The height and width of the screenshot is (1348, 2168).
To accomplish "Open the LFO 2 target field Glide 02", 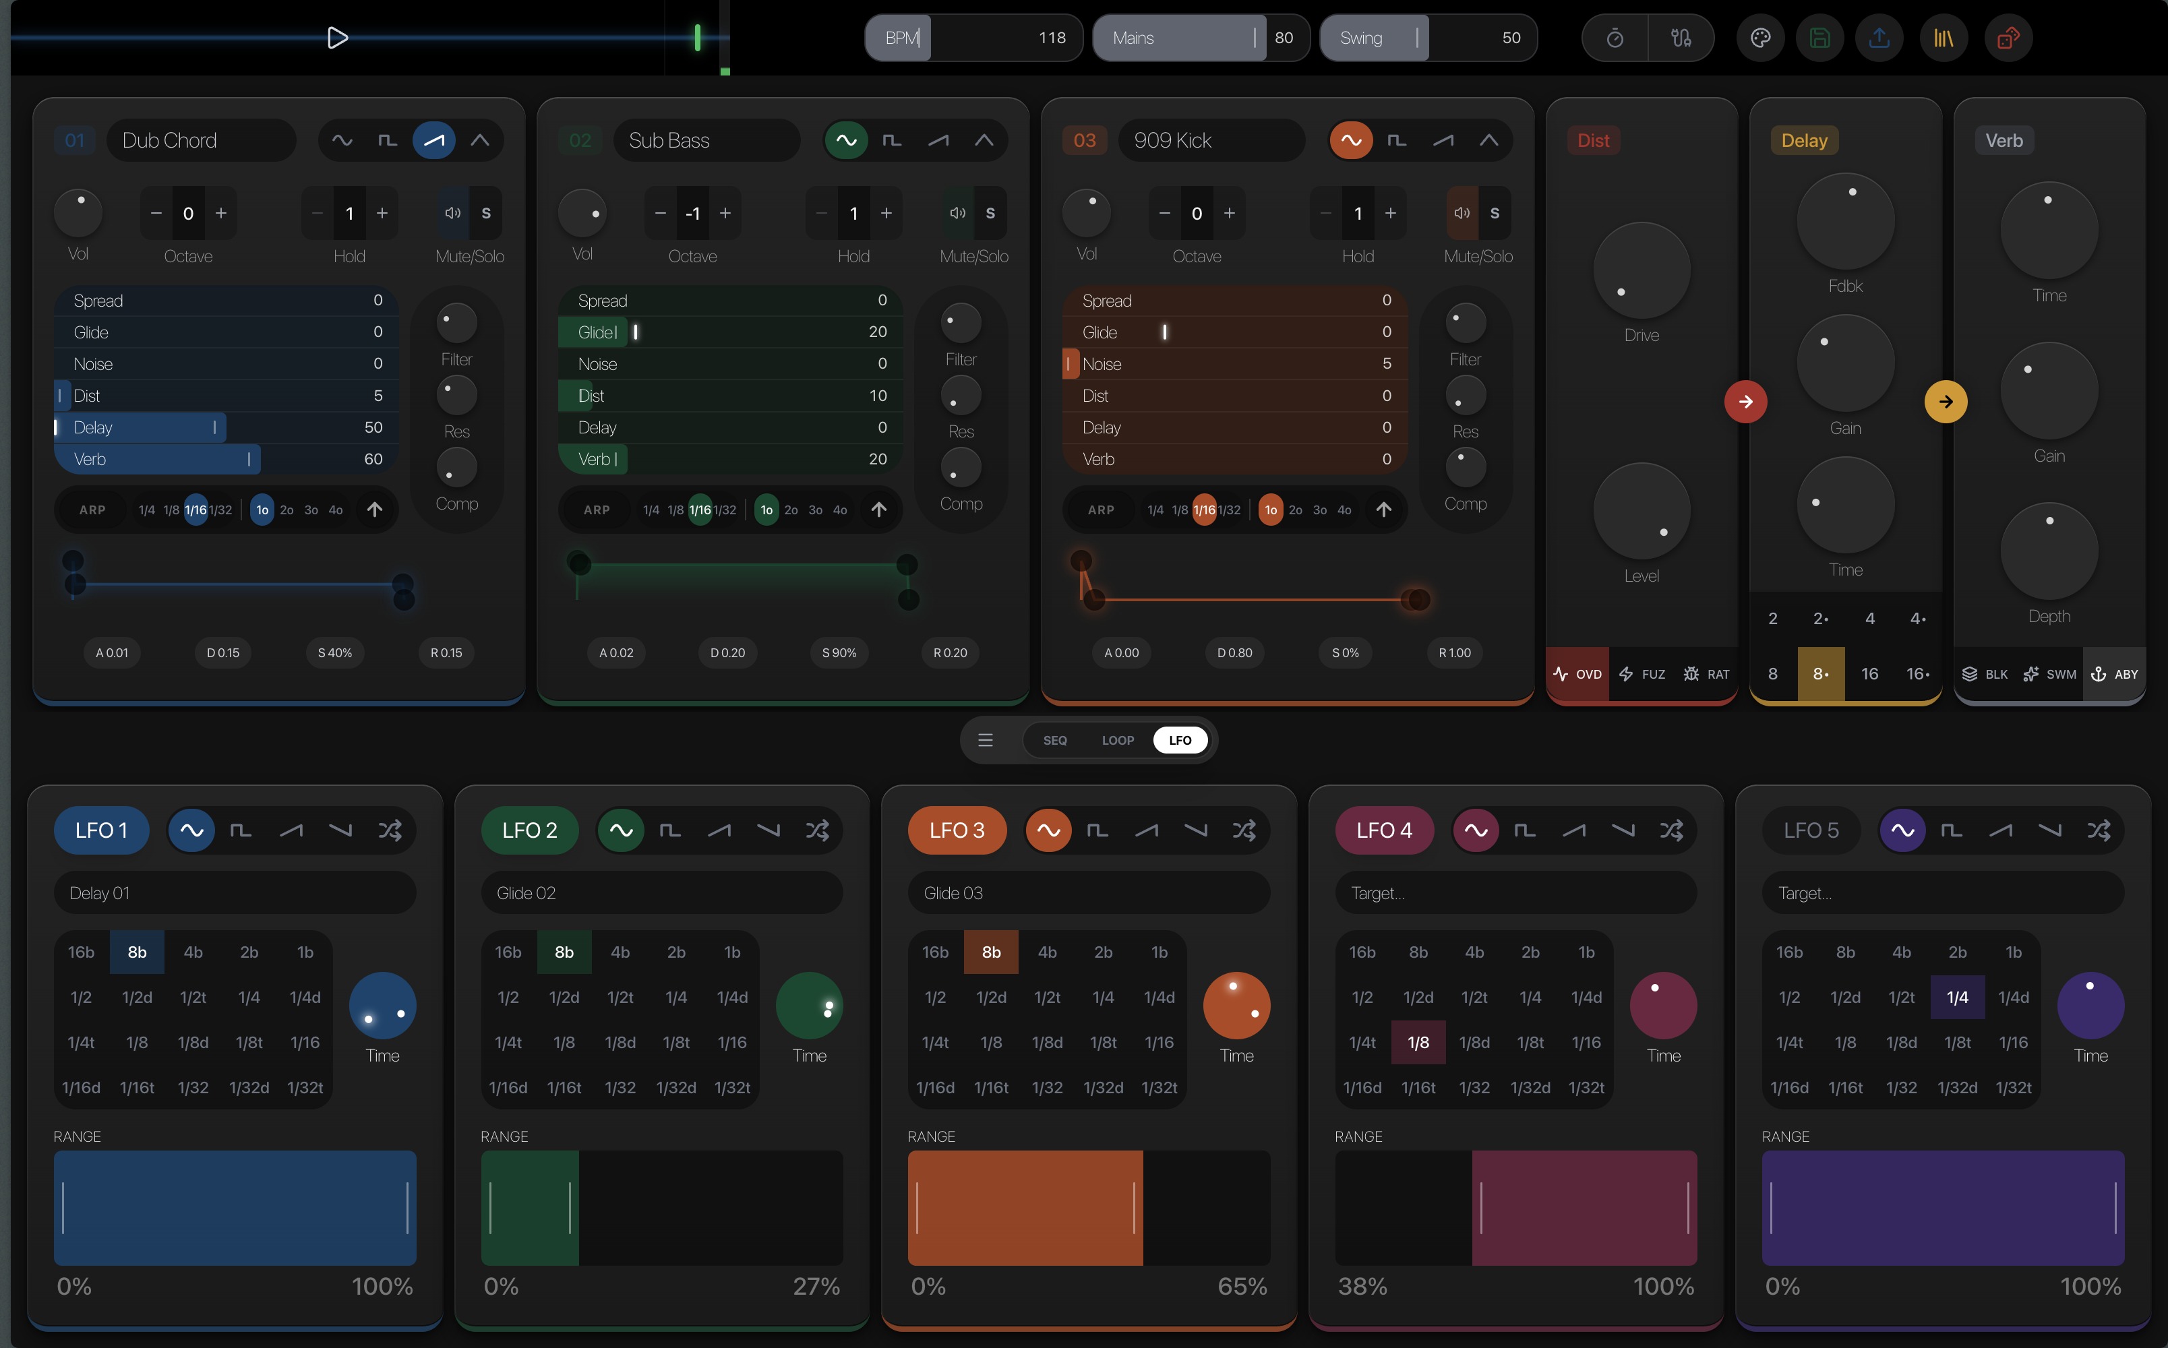I will pyautogui.click(x=663, y=892).
